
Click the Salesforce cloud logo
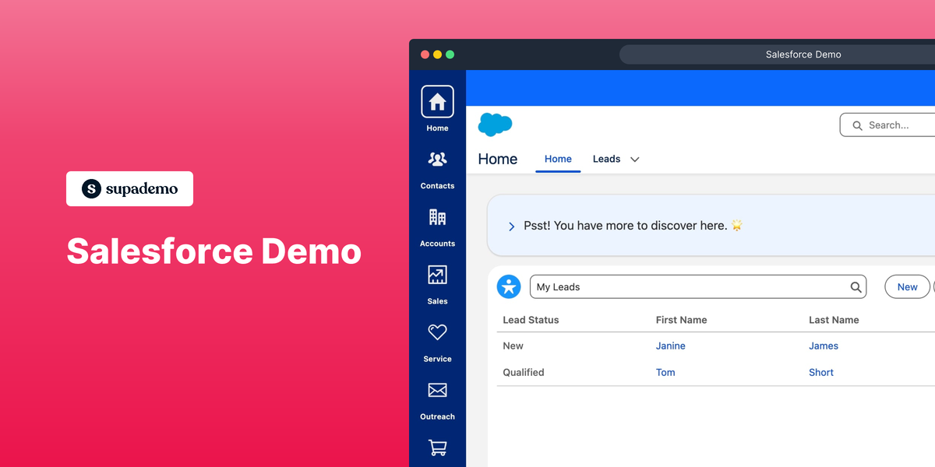tap(494, 125)
